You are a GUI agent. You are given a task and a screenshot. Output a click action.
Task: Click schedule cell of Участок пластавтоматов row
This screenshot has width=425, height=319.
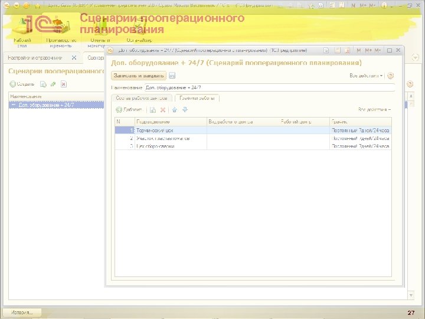point(361,138)
